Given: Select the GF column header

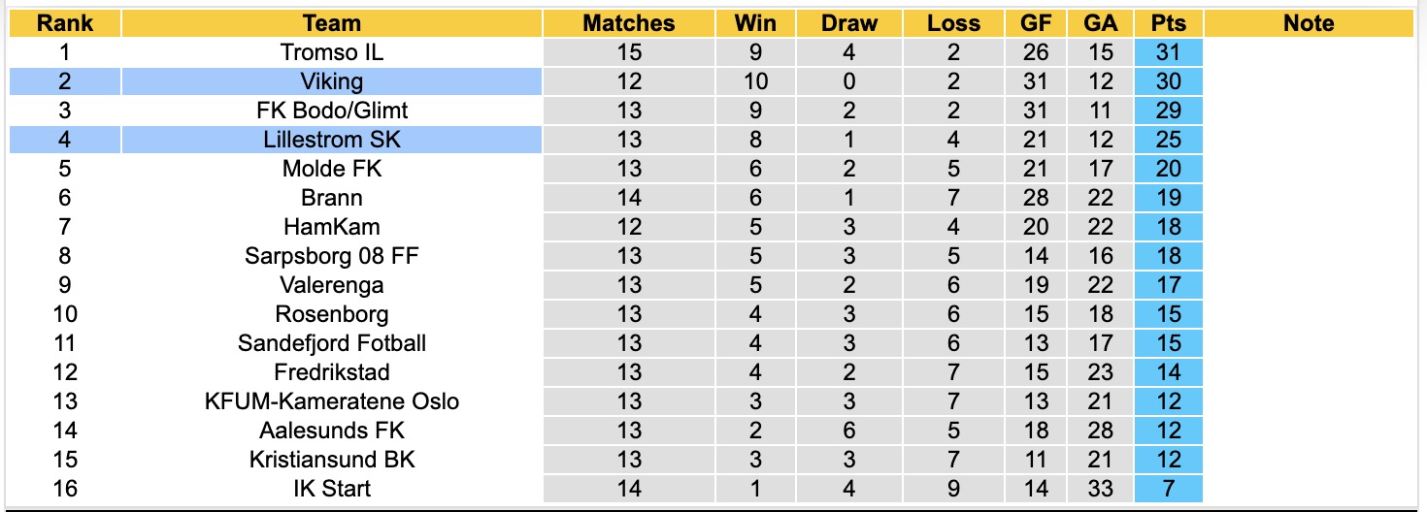Looking at the screenshot, I should [1036, 23].
